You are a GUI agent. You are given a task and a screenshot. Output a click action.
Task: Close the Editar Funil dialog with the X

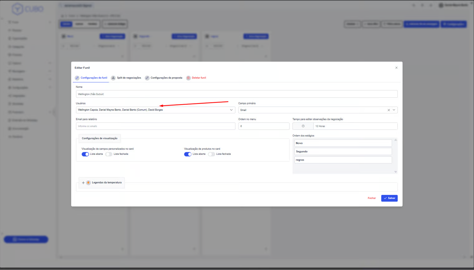point(396,68)
